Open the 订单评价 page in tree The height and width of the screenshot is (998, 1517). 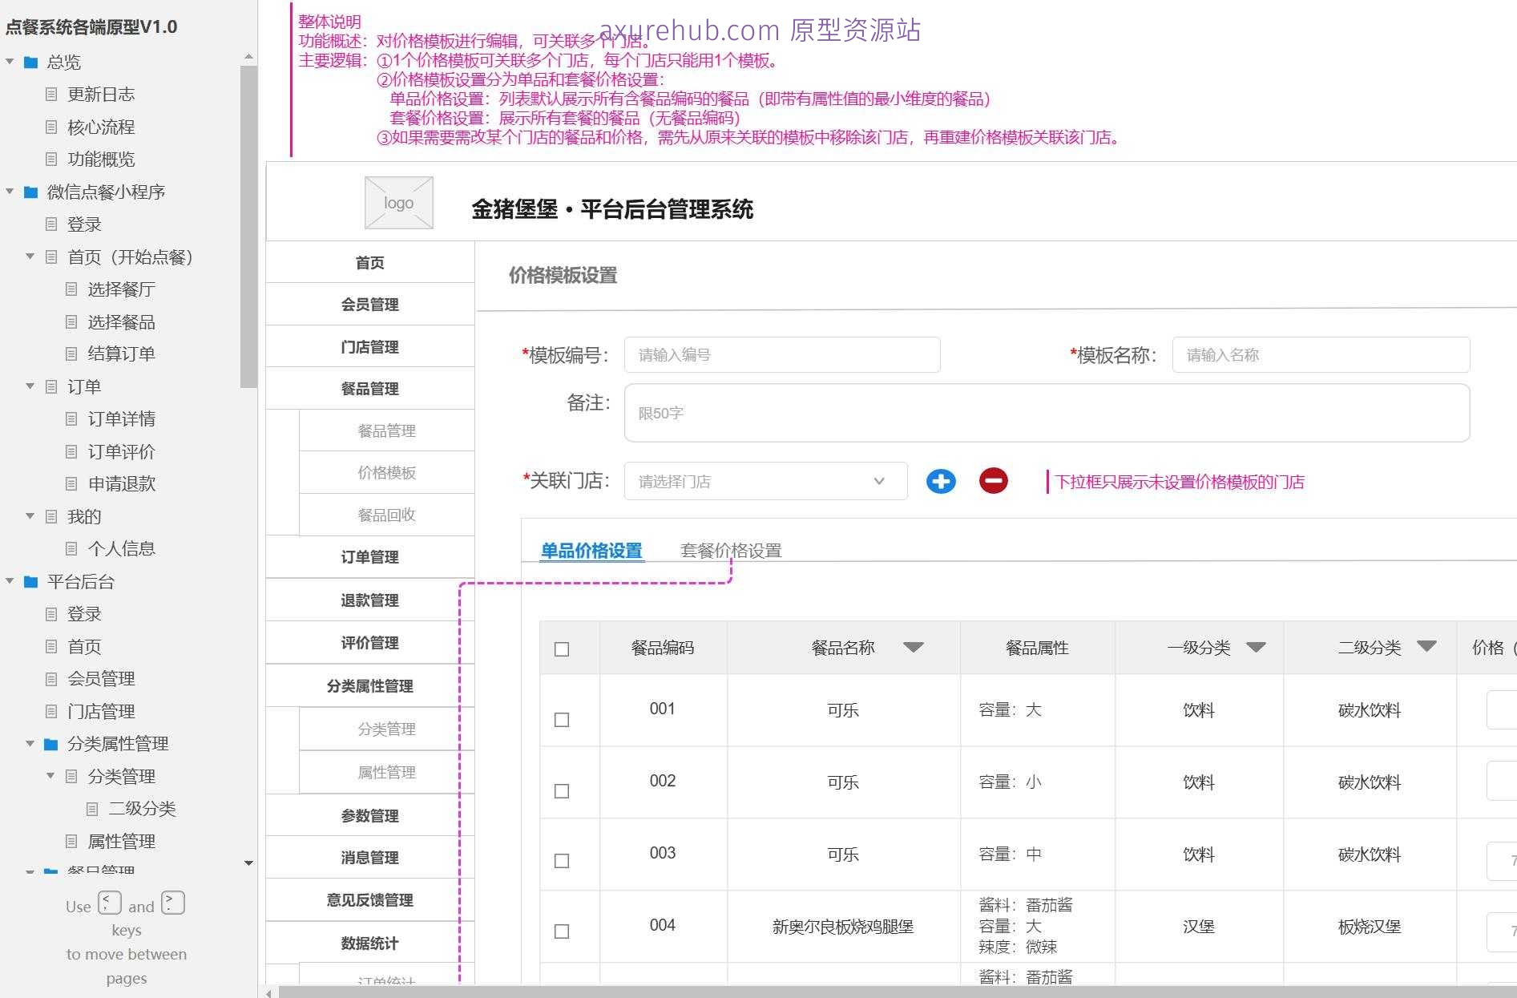tap(121, 451)
